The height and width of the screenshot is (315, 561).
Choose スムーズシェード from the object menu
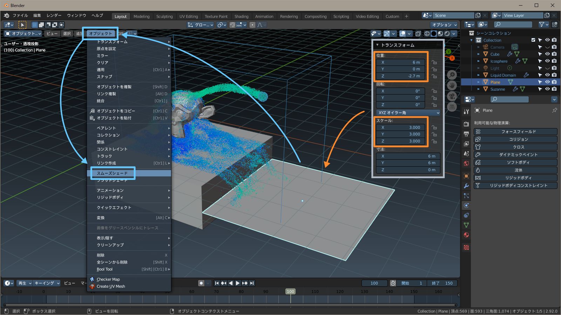[129, 173]
